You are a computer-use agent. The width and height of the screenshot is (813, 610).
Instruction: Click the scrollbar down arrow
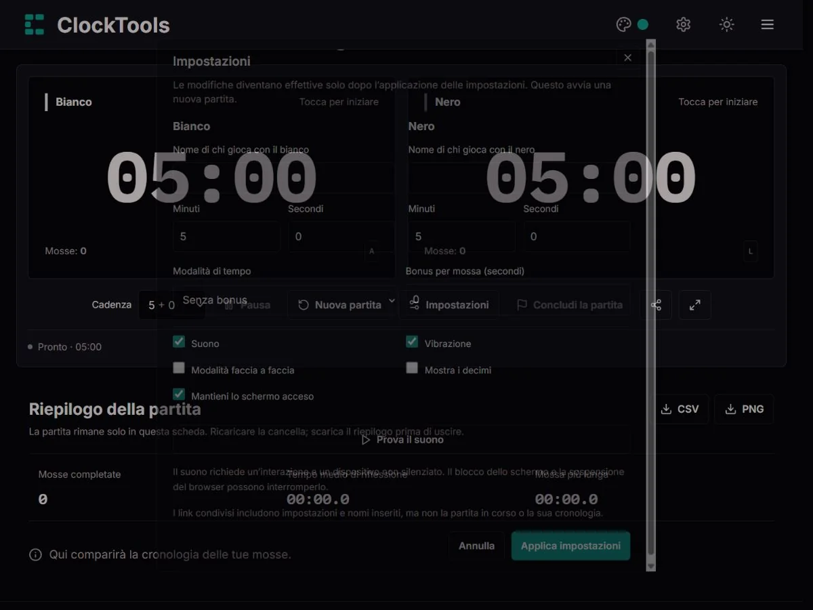click(x=651, y=566)
